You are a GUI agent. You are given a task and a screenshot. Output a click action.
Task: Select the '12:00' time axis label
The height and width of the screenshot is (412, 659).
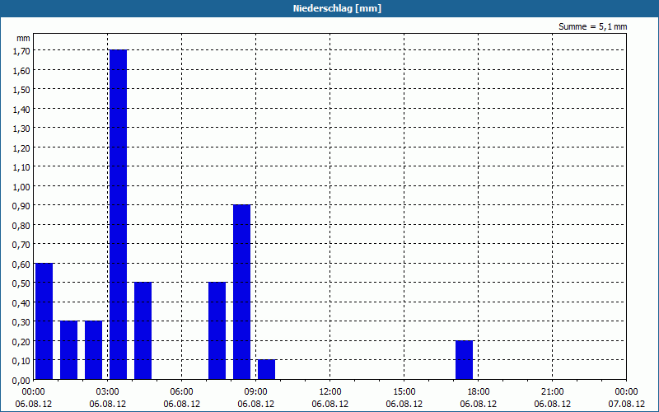point(330,392)
